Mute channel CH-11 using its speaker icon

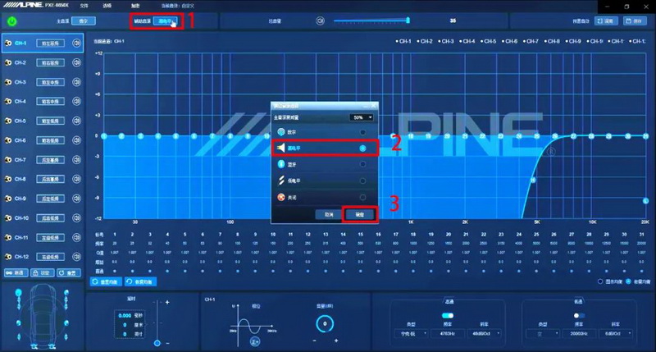tap(76, 237)
